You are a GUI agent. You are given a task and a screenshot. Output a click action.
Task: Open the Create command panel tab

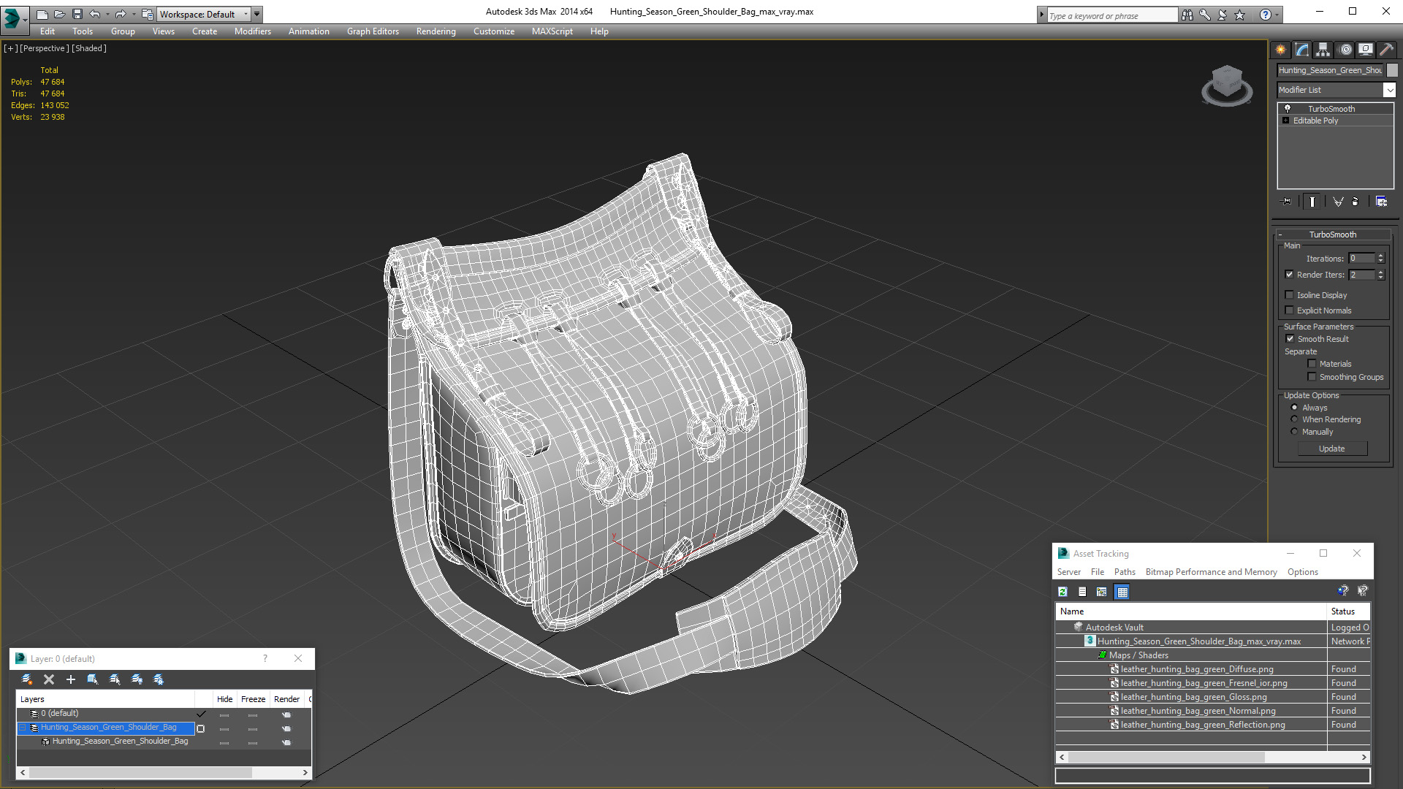click(1280, 50)
